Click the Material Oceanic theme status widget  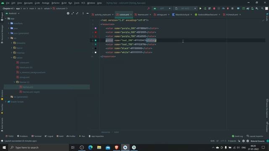pos(257,141)
